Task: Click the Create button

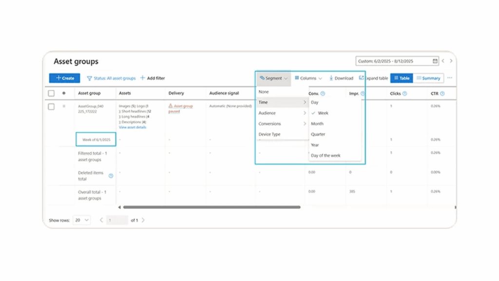Action: [x=64, y=78]
